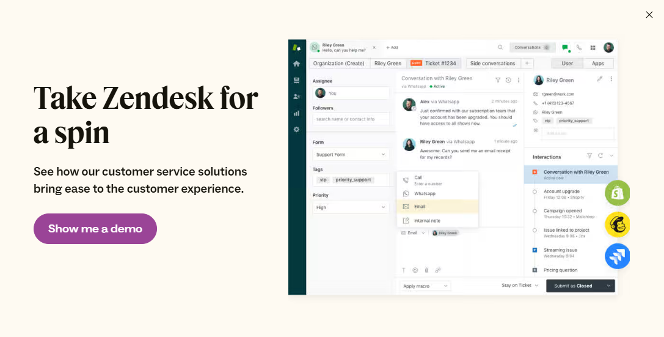Open user card three-dots menu

coord(611,79)
